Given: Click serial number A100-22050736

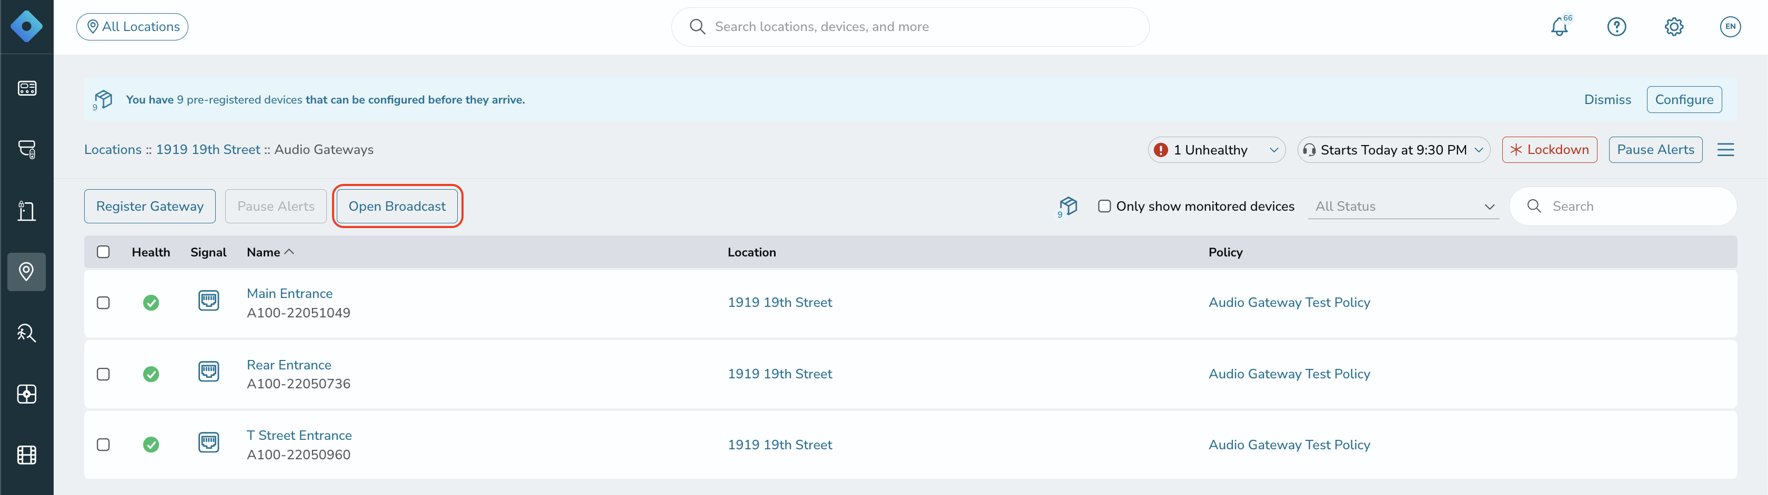Looking at the screenshot, I should pyautogui.click(x=298, y=384).
